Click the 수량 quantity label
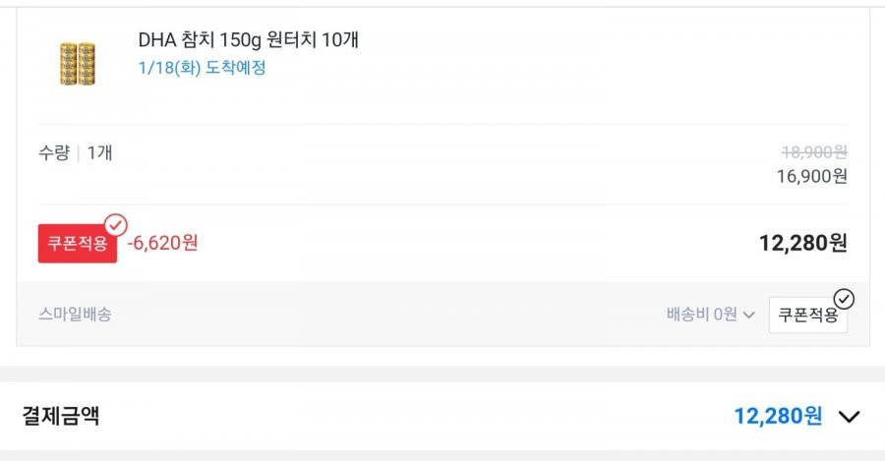The image size is (885, 461). 54,152
